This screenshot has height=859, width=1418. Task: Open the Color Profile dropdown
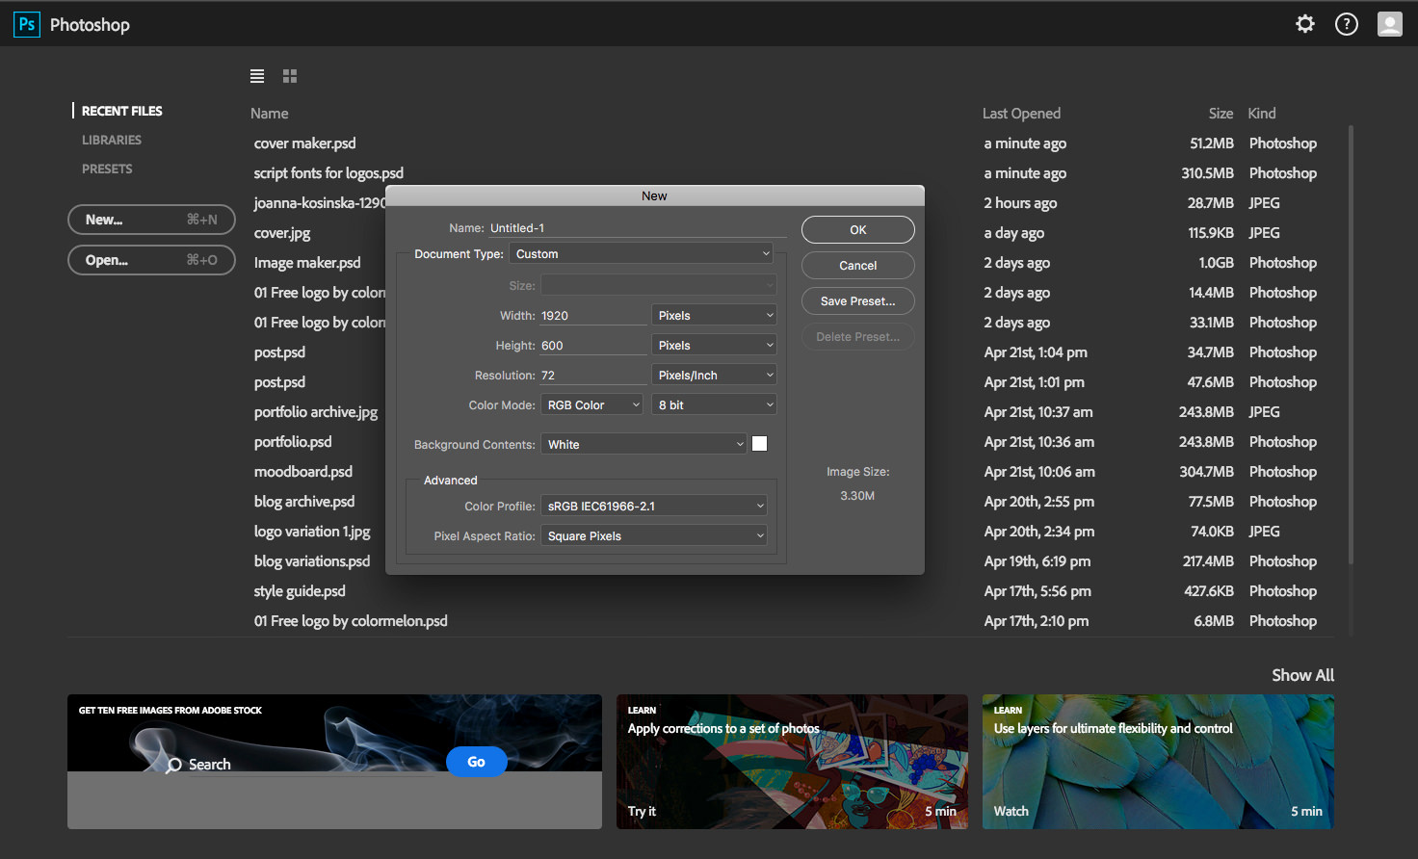654,507
